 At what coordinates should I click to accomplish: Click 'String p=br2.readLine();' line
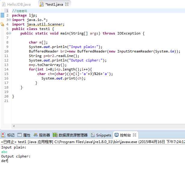point(54,56)
